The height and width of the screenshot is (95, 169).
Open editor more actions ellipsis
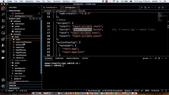[166, 7]
